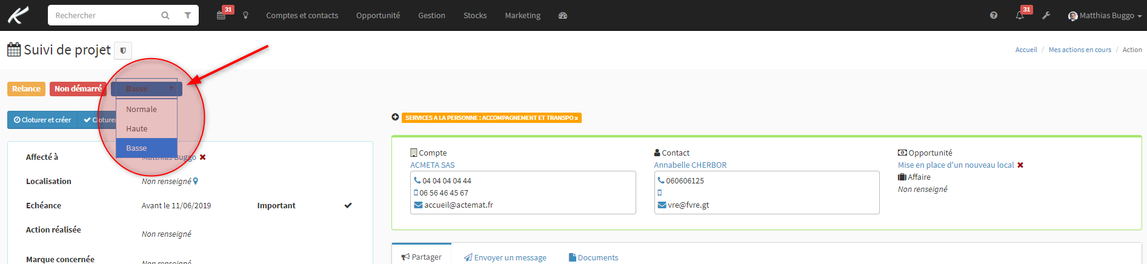1147x264 pixels.
Task: Click phone icon for 04 04 04 04 44
Action: click(x=417, y=180)
